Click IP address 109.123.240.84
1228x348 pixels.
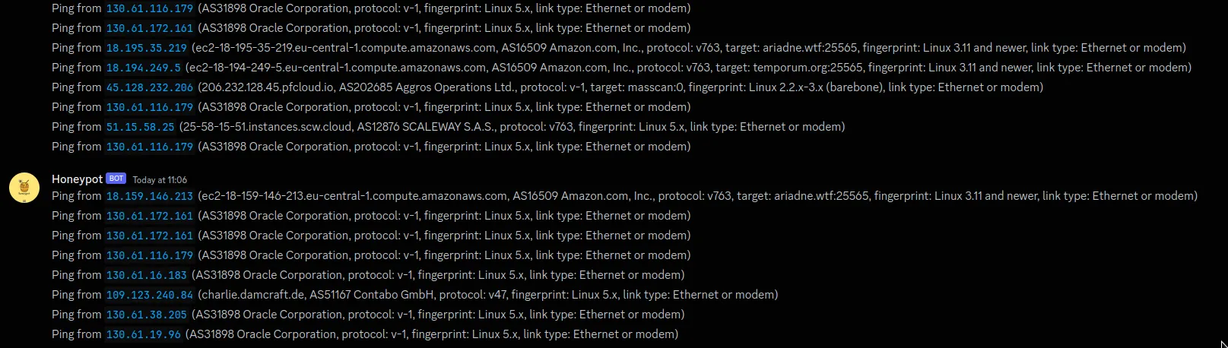[x=149, y=295]
